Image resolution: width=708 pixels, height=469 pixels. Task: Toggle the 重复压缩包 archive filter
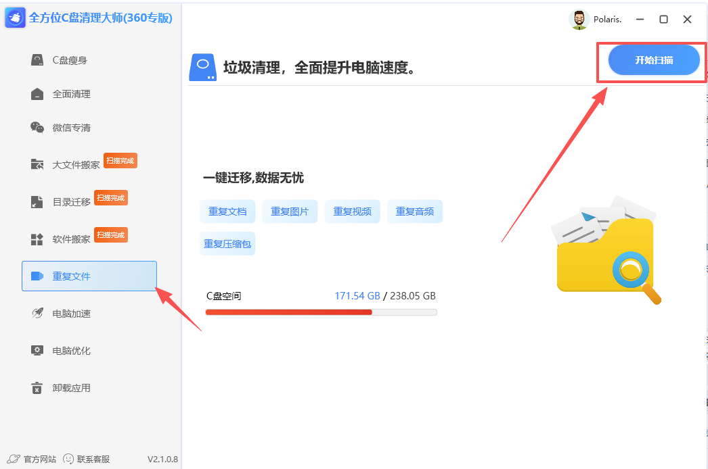(227, 243)
